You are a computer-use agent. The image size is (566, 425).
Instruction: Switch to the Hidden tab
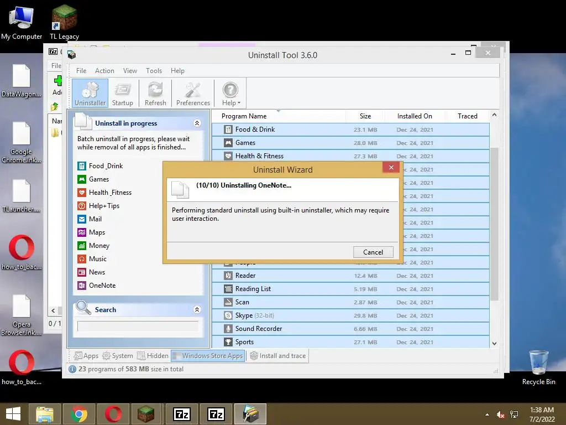[x=153, y=356]
